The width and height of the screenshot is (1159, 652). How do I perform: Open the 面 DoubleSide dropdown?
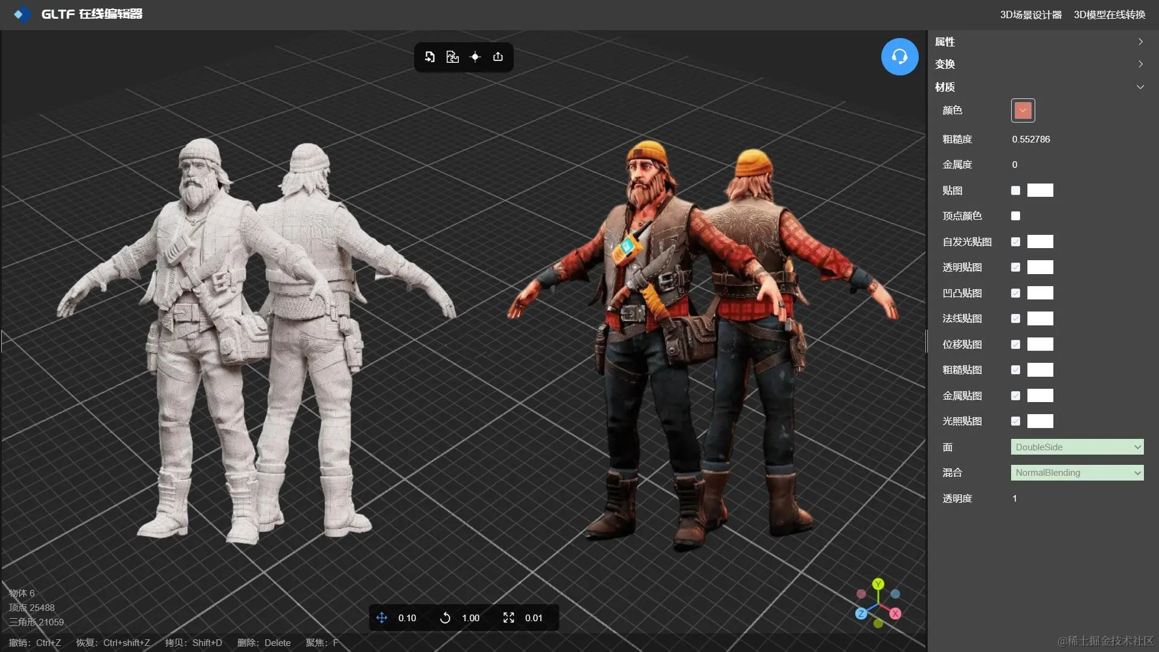click(1077, 447)
